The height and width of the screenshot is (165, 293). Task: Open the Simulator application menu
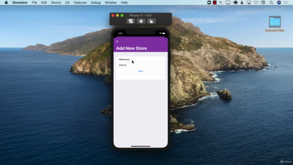[x=20, y=3]
